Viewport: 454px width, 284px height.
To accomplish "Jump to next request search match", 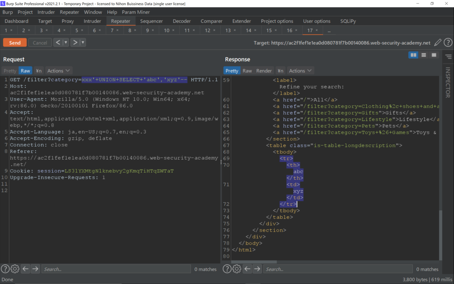I will [x=35, y=269].
